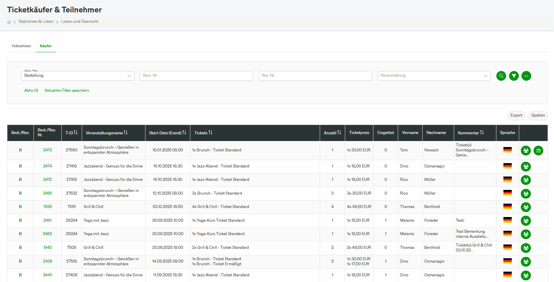
Task: Open attendees icon for order 1940
Action: (526, 248)
